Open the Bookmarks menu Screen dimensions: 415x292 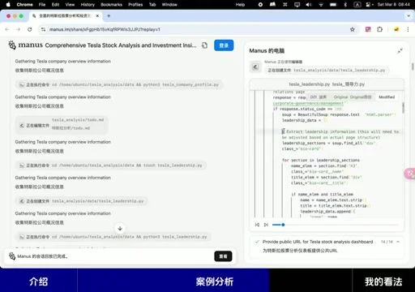[x=111, y=5]
